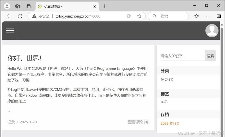The height and width of the screenshot is (137, 225).
Task: Add this page to favorites
Action: point(139,16)
